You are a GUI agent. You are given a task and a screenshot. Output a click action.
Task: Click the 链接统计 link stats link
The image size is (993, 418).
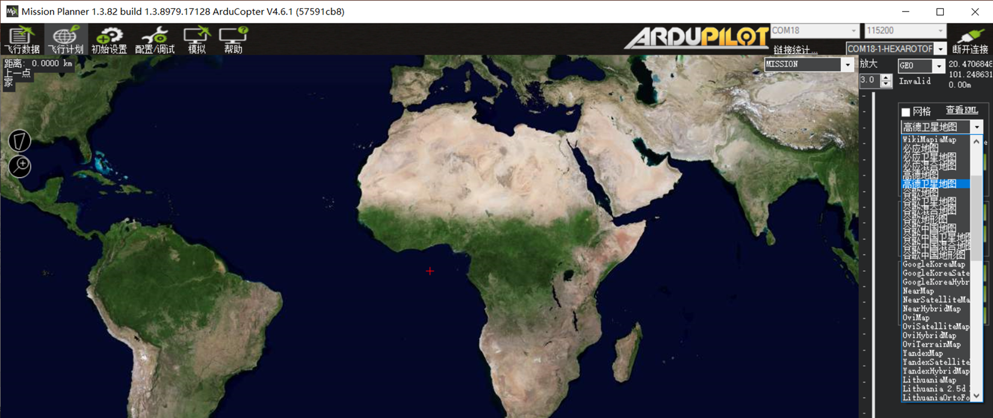(x=795, y=49)
